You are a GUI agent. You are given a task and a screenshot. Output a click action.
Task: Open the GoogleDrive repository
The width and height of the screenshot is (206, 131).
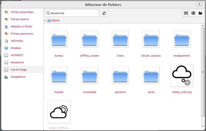point(18,77)
